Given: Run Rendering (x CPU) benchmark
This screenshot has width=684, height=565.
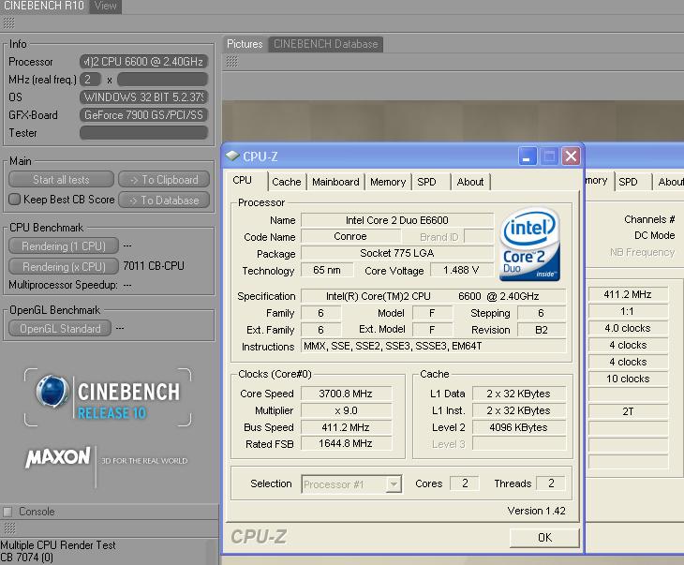Looking at the screenshot, I should [64, 266].
